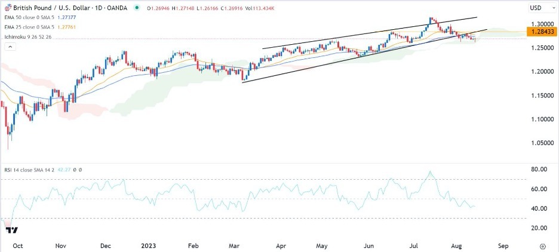Image resolution: width=559 pixels, height=252 pixels.
Task: Click the British Pound flag icon
Action: pos(7,7)
